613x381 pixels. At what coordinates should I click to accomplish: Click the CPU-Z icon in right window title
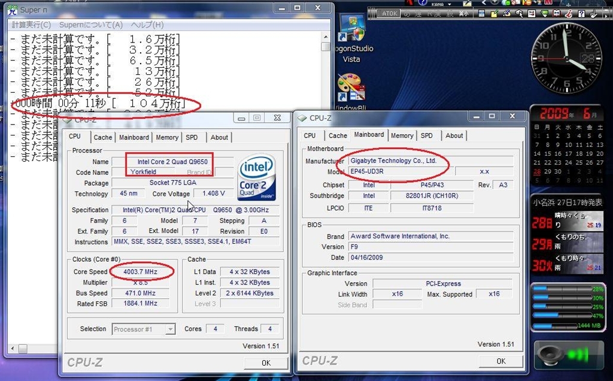coord(302,118)
